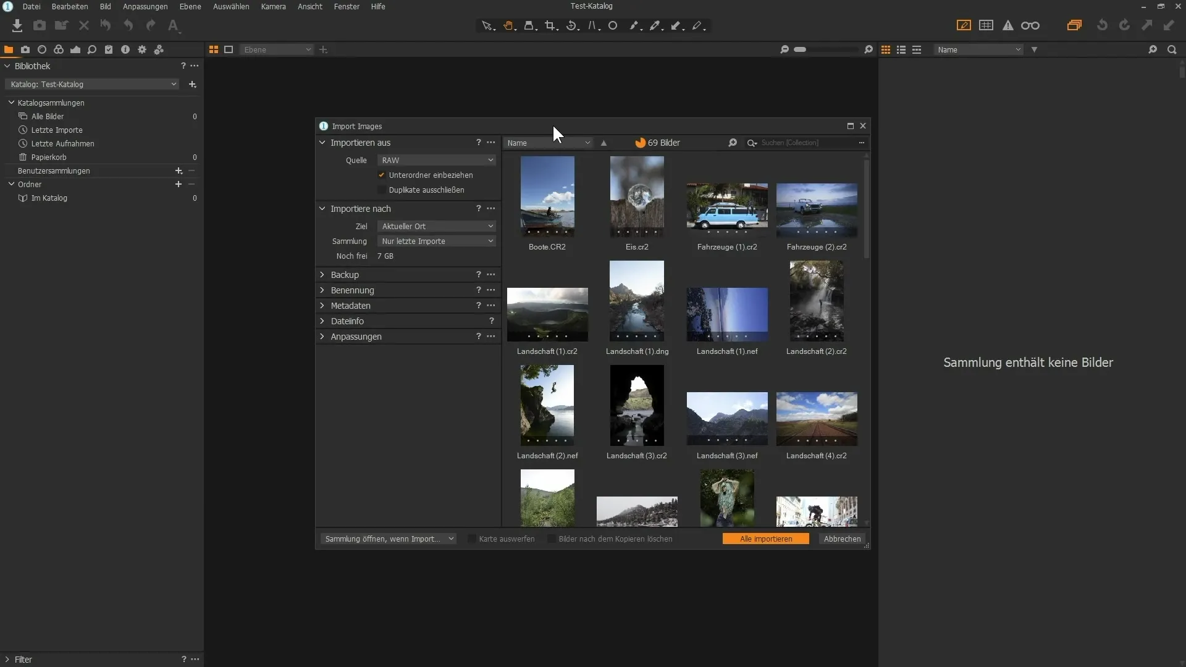Open the Details magnifier tool tab
The width and height of the screenshot is (1186, 667).
92,49
